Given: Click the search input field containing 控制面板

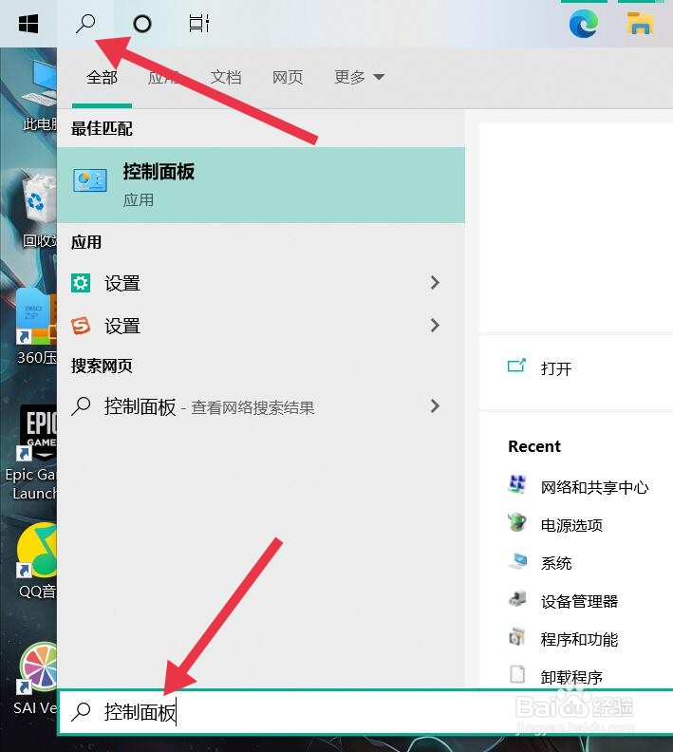Looking at the screenshot, I should [365, 712].
